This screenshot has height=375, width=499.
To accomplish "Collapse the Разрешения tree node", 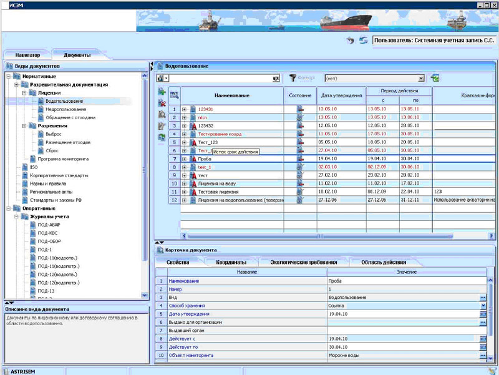I will tap(24, 126).
